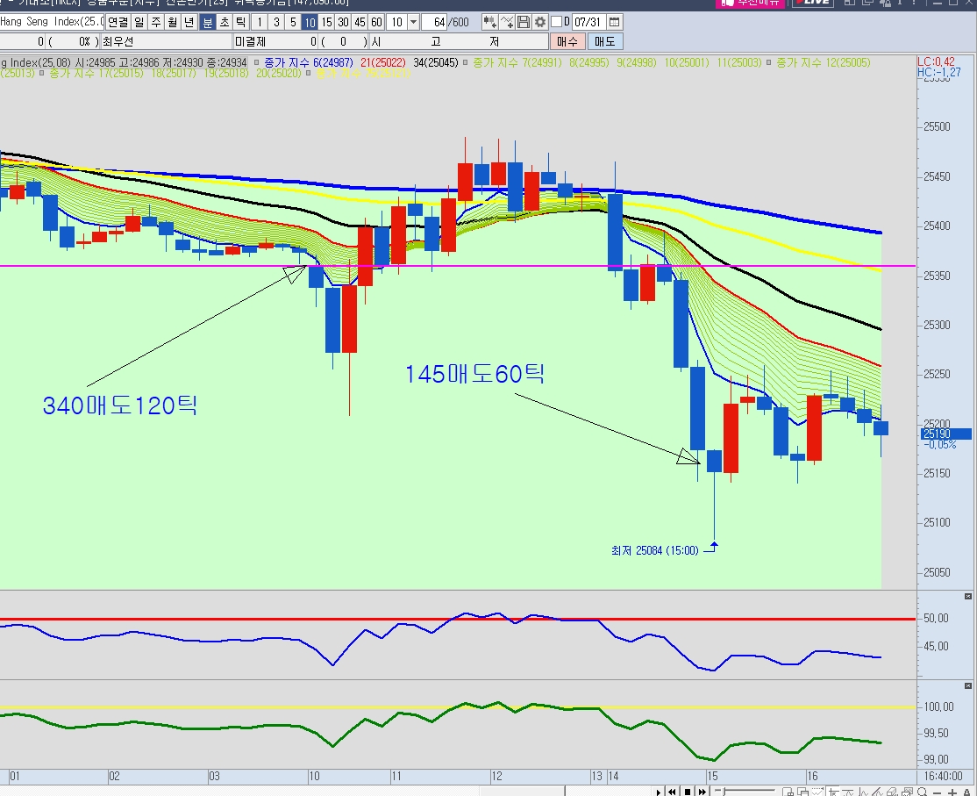Open chart settings gear icon

point(539,22)
